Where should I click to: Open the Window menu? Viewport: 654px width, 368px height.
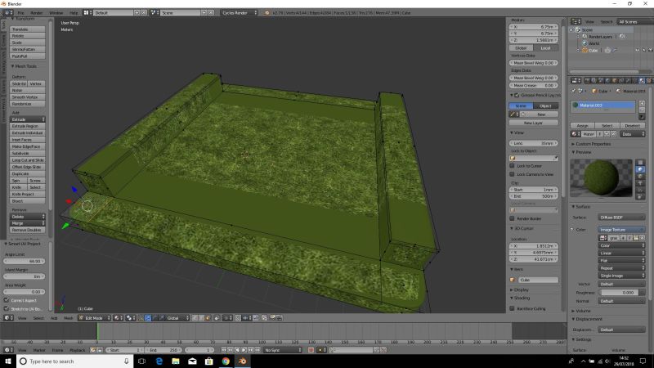point(56,13)
